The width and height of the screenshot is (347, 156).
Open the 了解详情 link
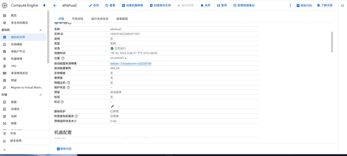pyautogui.click(x=324, y=5)
